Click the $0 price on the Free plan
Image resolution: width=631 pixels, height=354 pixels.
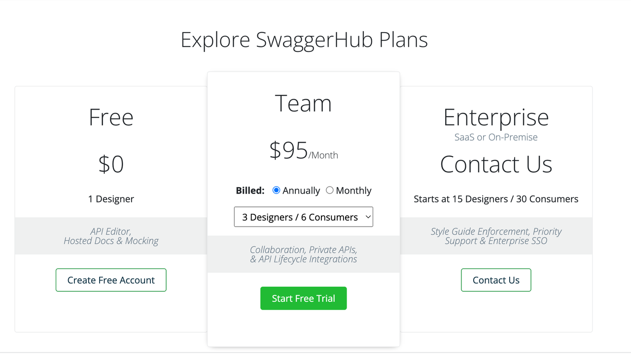point(111,164)
